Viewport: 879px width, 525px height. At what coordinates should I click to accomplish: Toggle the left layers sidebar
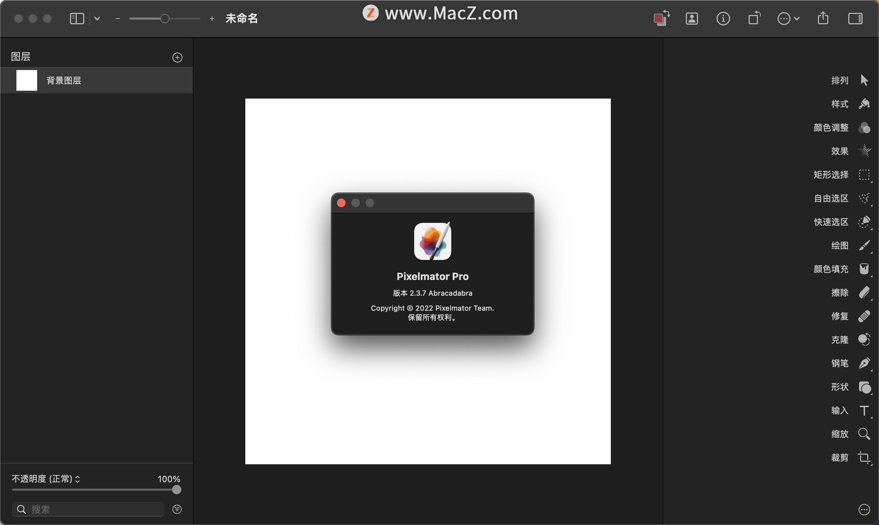point(77,18)
